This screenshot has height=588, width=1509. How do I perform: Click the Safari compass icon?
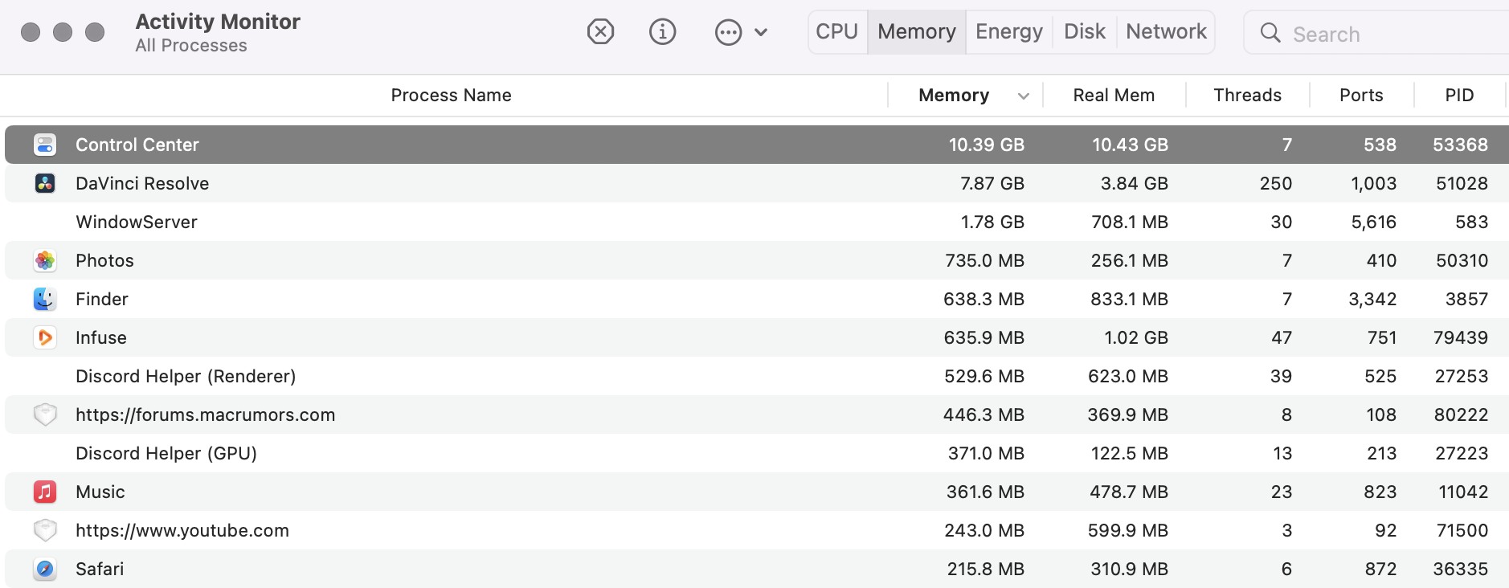[x=45, y=569]
